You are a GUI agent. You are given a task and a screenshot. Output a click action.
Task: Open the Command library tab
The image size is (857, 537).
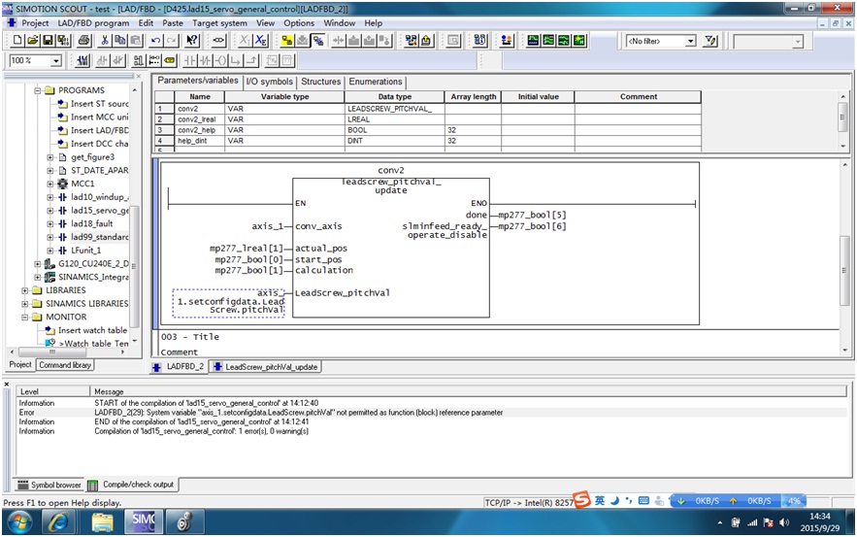tap(65, 365)
